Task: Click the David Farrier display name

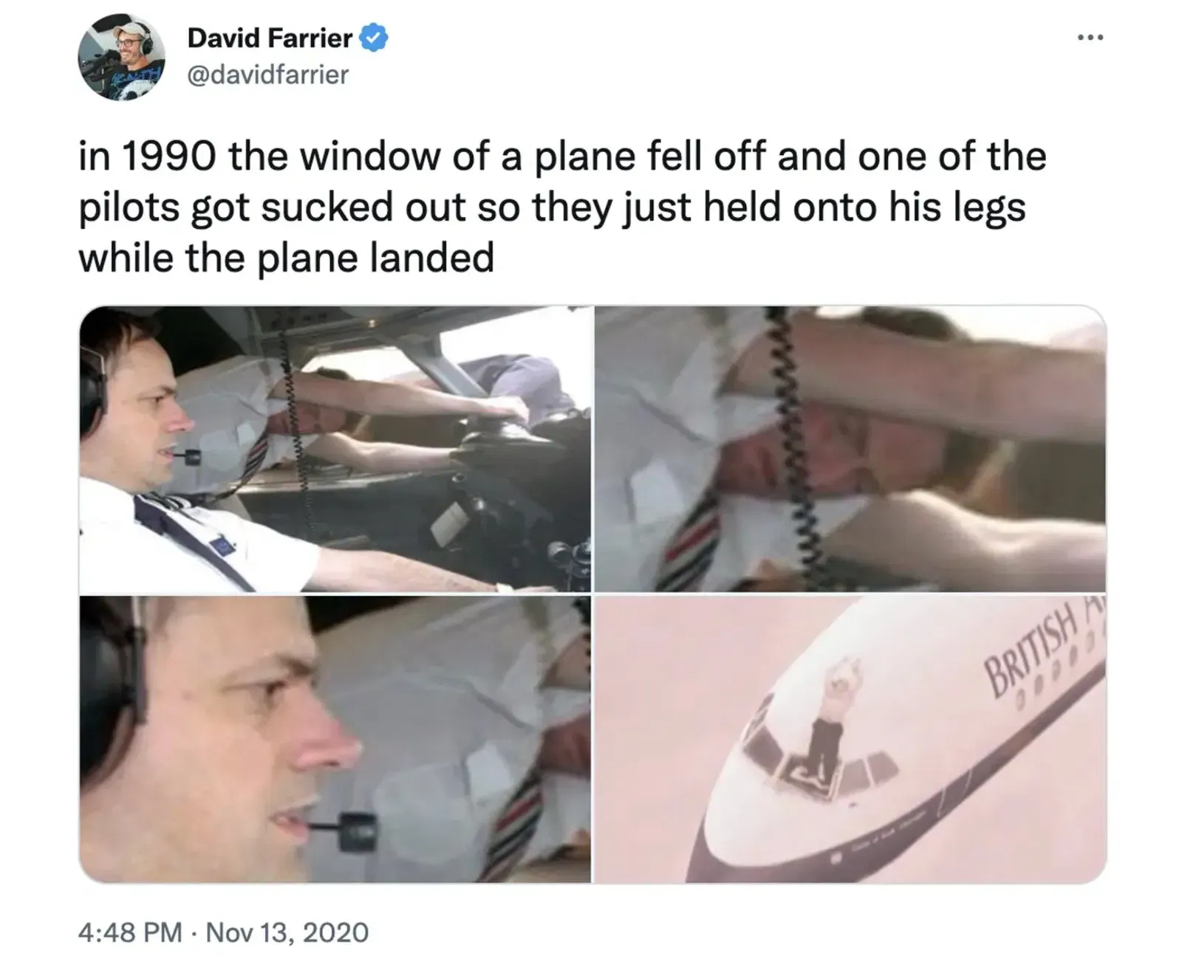Action: point(270,38)
